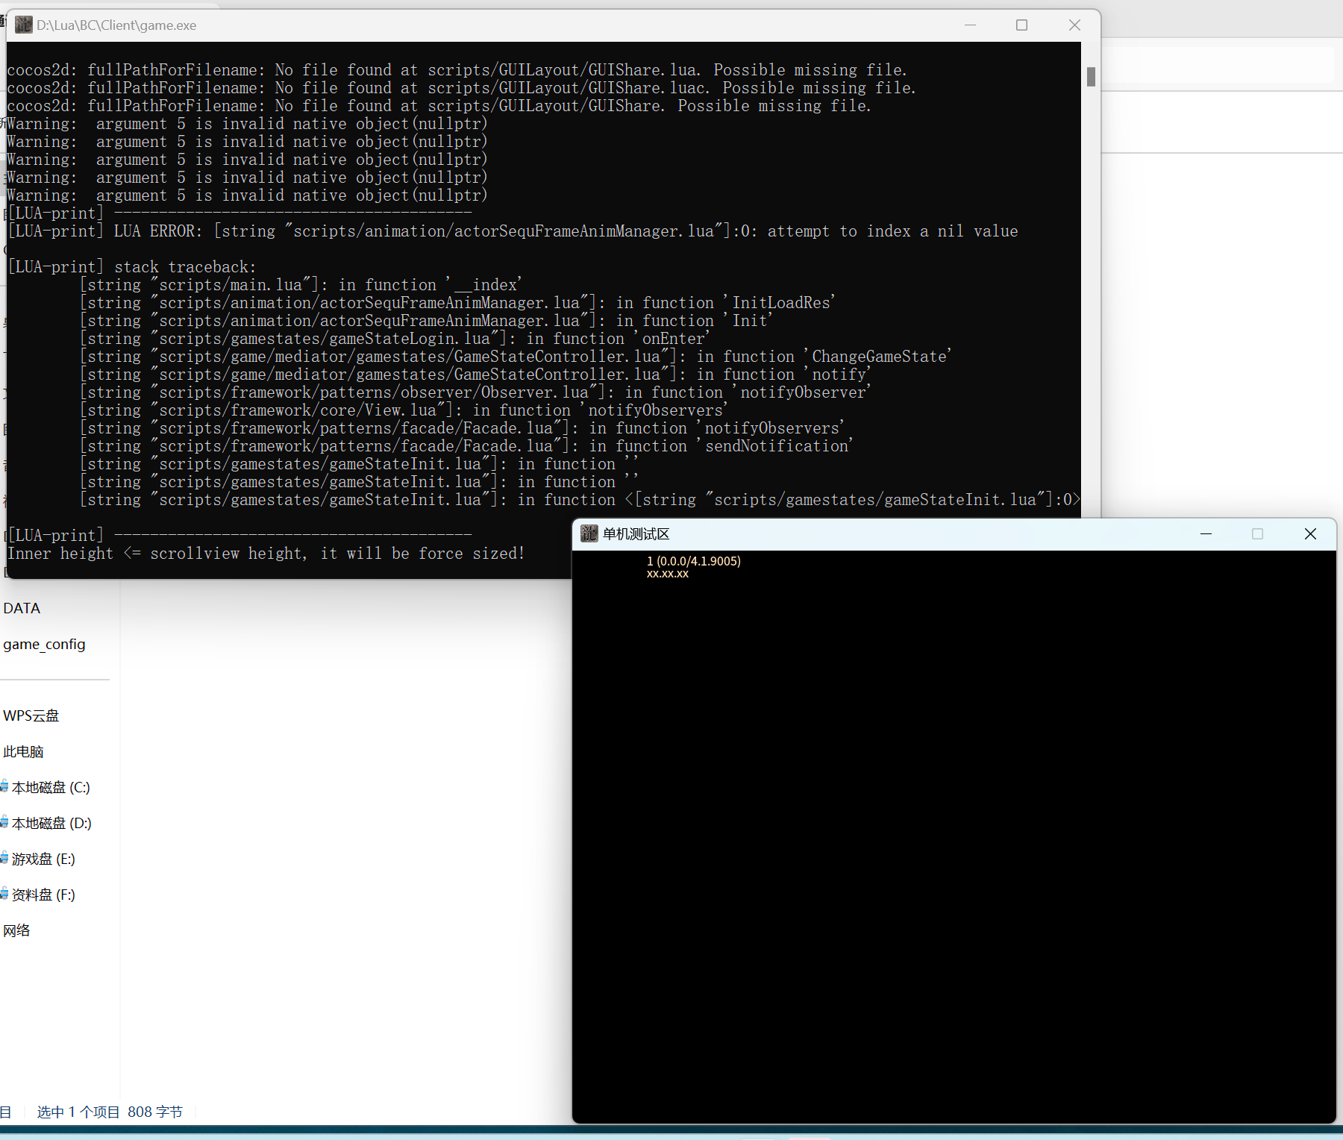Click the LUA ERROR line in console
This screenshot has width=1343, height=1140.
513,231
